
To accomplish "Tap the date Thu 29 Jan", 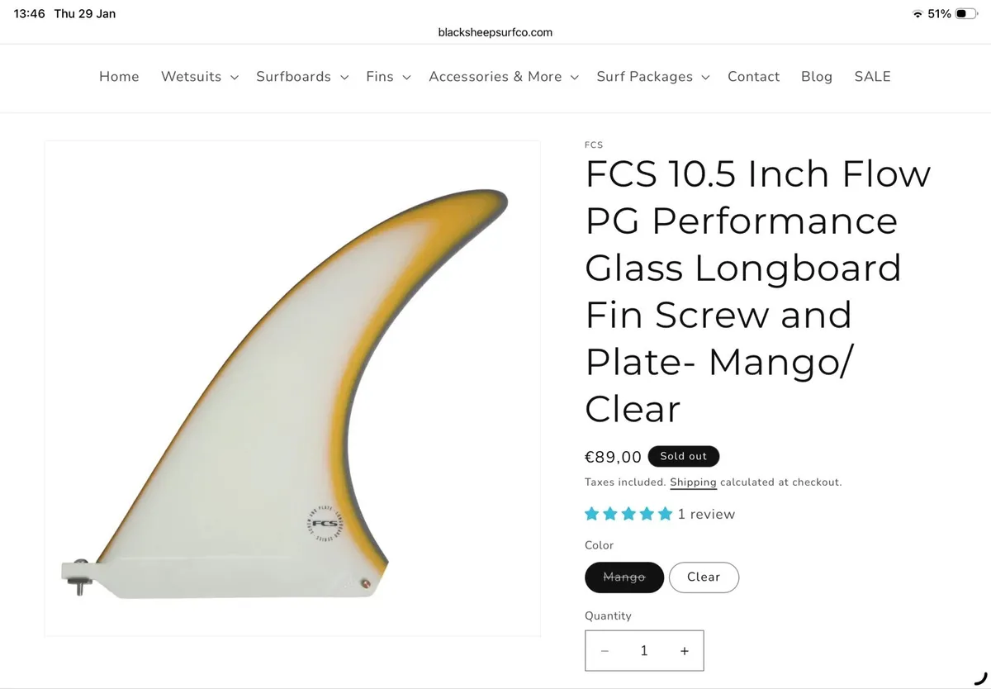I will tap(83, 13).
